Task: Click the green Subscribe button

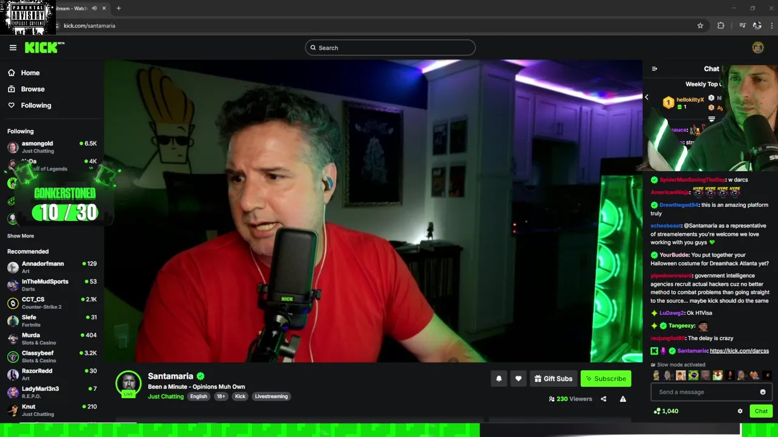Action: pos(606,379)
